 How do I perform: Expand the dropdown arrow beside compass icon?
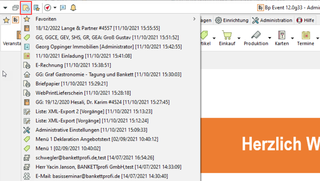pyautogui.click(x=55, y=7)
